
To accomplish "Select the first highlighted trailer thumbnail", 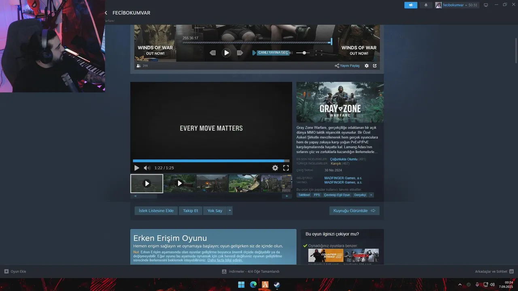I will point(147,183).
